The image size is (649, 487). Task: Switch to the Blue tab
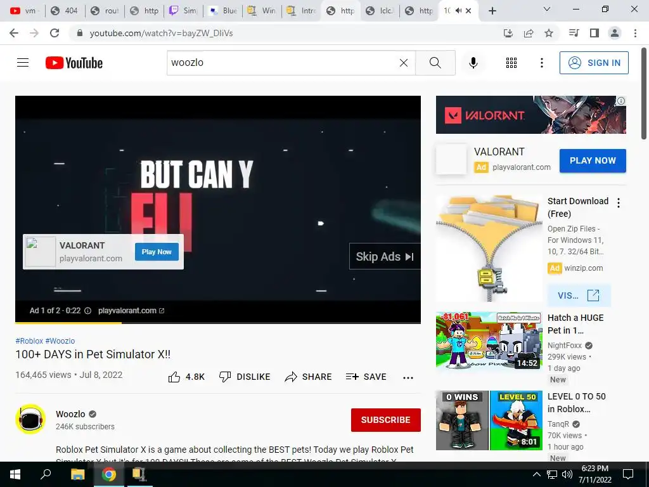point(224,11)
